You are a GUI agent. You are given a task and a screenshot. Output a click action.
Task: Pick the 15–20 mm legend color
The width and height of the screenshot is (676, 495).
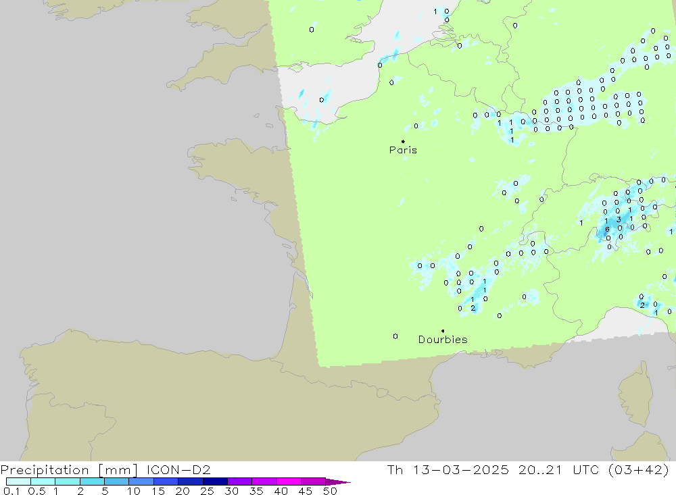[x=166, y=481]
